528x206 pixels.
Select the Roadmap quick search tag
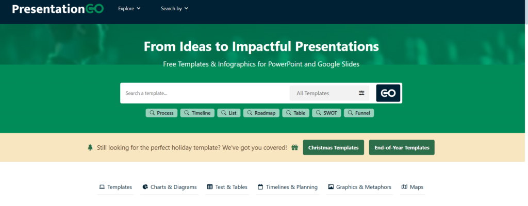261,113
